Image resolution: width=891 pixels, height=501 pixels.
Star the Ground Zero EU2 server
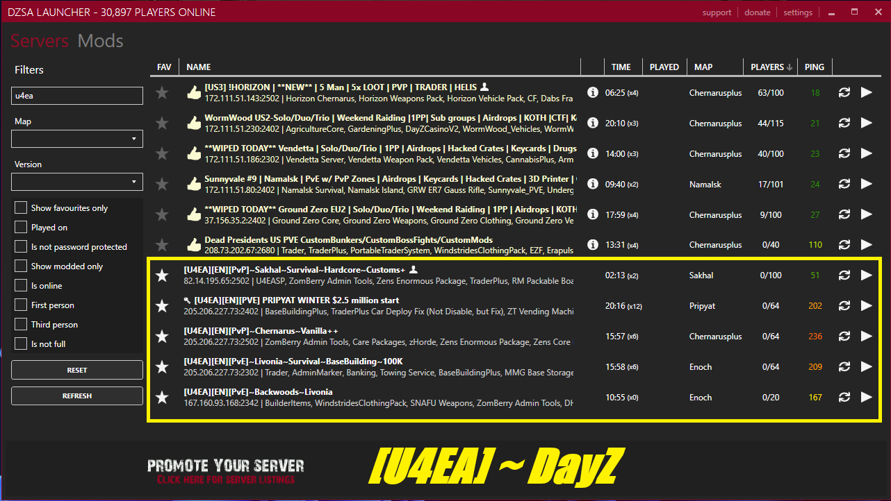pyautogui.click(x=162, y=214)
